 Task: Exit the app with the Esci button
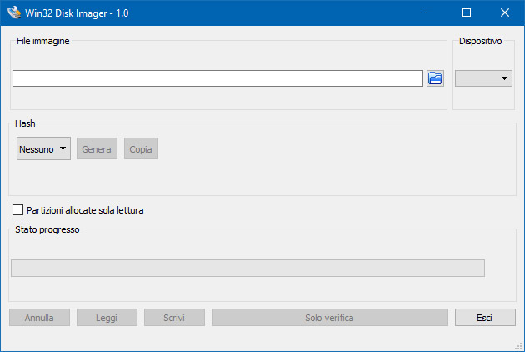[x=485, y=318]
